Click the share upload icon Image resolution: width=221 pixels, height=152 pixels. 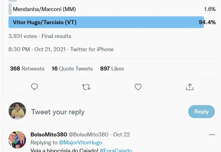pos(190,87)
